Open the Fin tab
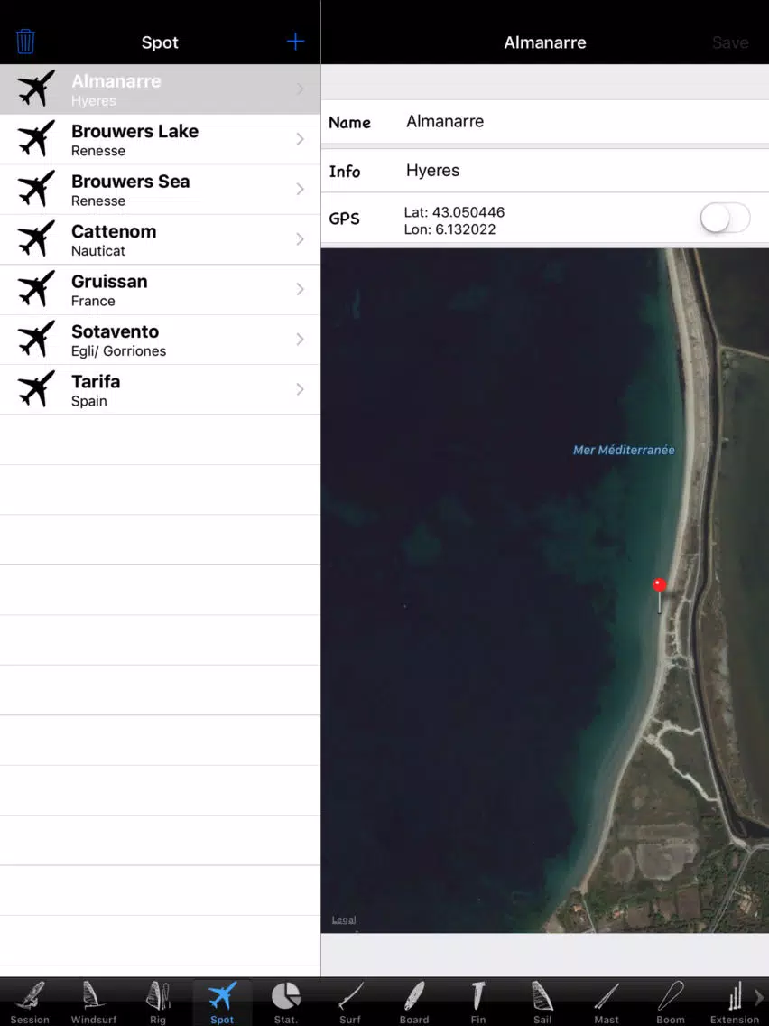The image size is (769, 1026). 478,1002
